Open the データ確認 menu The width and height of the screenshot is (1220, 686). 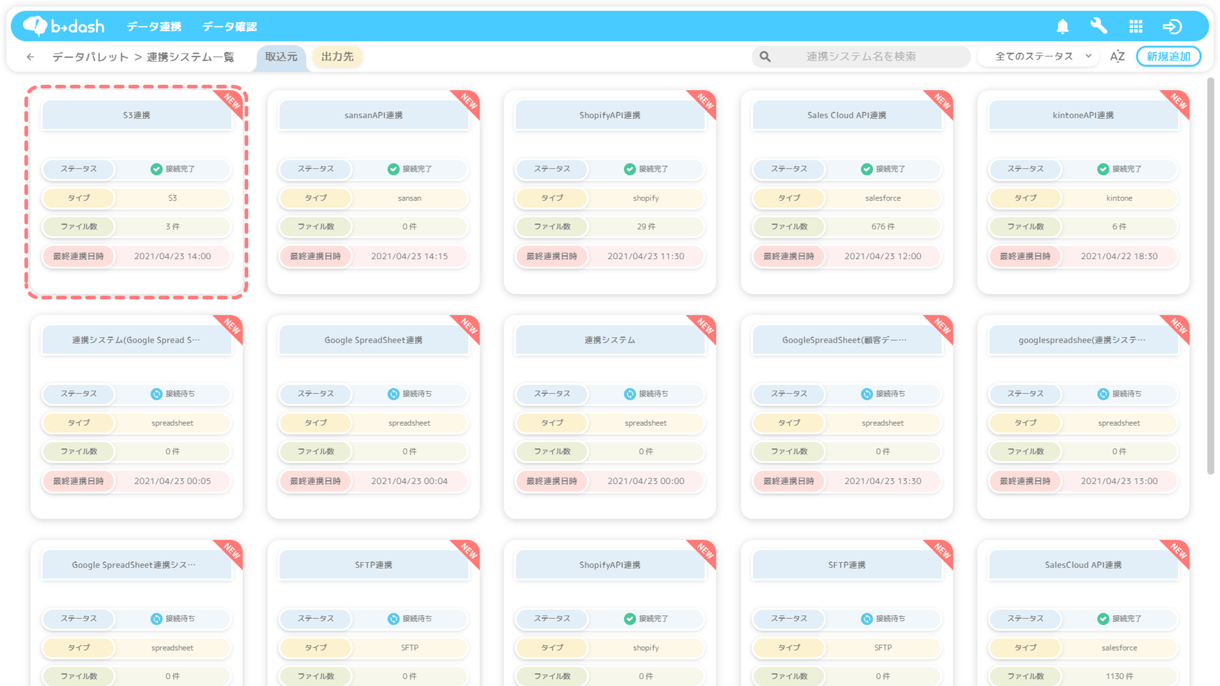pyautogui.click(x=229, y=26)
